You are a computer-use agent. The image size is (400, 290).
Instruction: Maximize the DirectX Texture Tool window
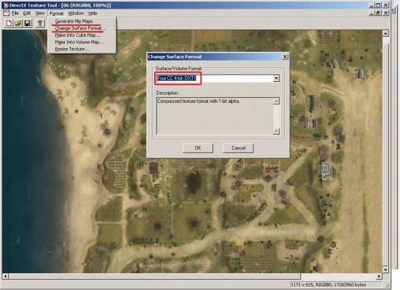click(378, 5)
